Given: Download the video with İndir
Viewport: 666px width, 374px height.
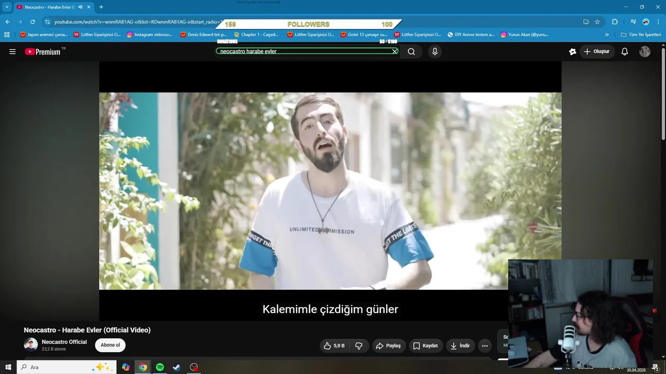Looking at the screenshot, I should coord(460,345).
